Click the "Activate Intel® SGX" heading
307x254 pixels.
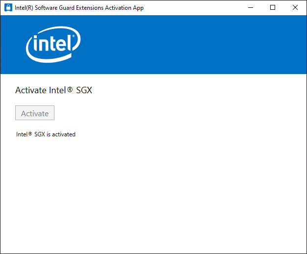(x=53, y=90)
